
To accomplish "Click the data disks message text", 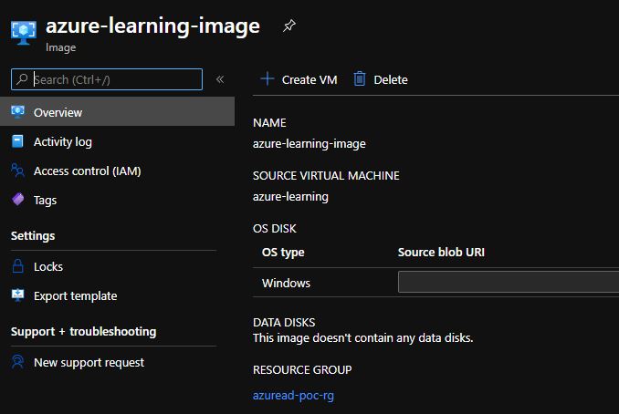I will tap(362, 338).
